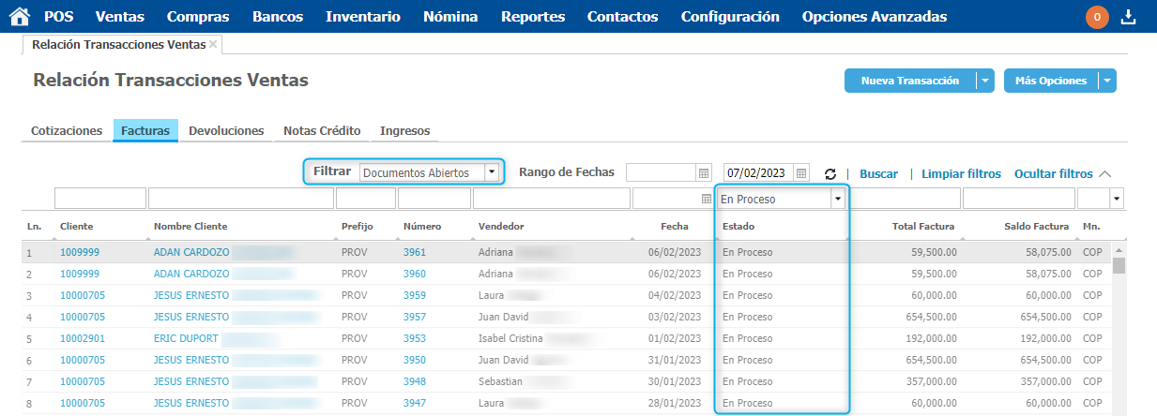
Task: Close the Relación Transacciones Ventas tab
Action: 213,44
